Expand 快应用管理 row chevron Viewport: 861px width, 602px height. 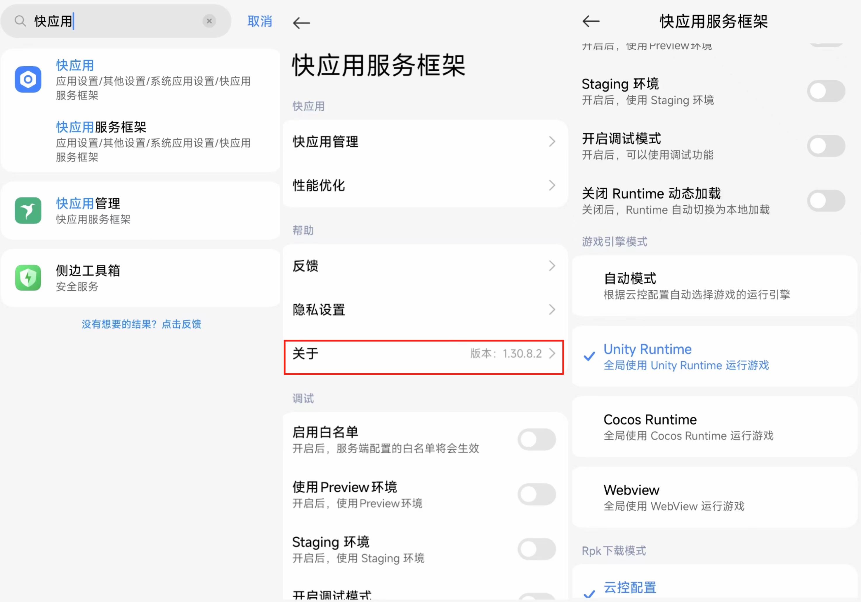point(552,142)
